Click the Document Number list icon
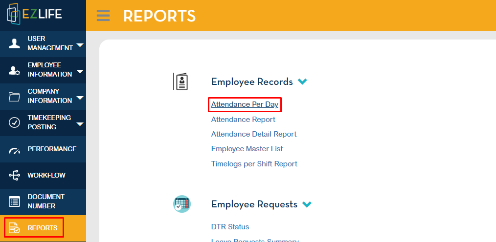The image size is (496, 242). (x=14, y=202)
